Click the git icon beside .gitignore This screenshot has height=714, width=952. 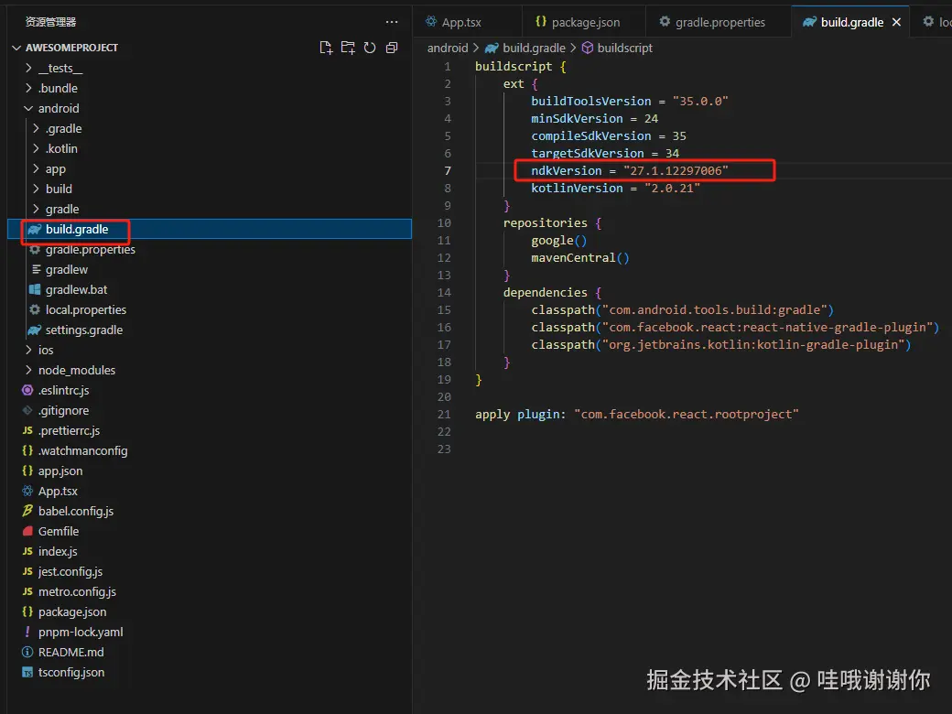[x=27, y=410]
